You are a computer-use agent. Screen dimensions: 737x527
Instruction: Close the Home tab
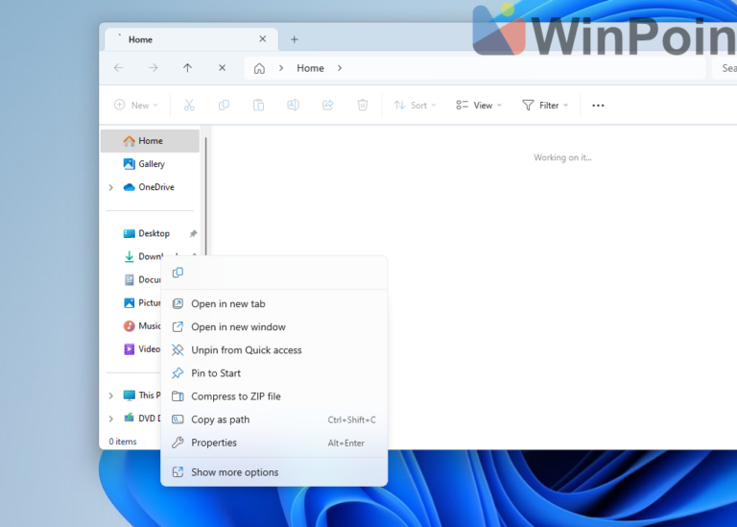click(263, 39)
